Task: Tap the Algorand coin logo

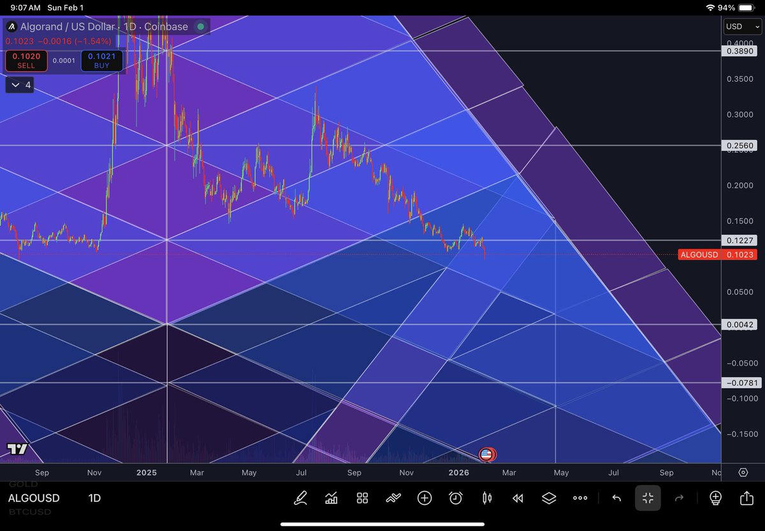Action: point(11,27)
